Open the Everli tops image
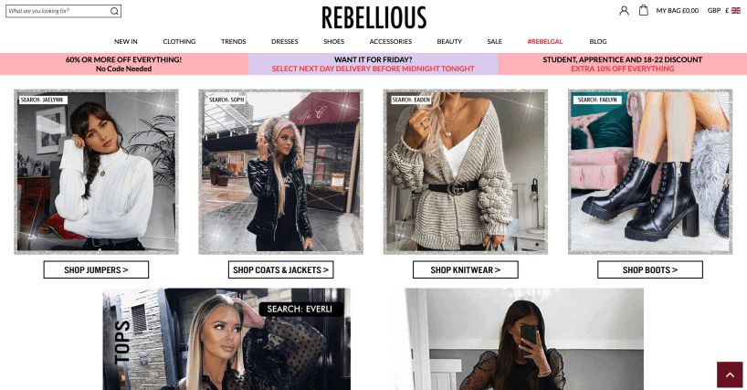The height and width of the screenshot is (390, 747). (x=226, y=339)
